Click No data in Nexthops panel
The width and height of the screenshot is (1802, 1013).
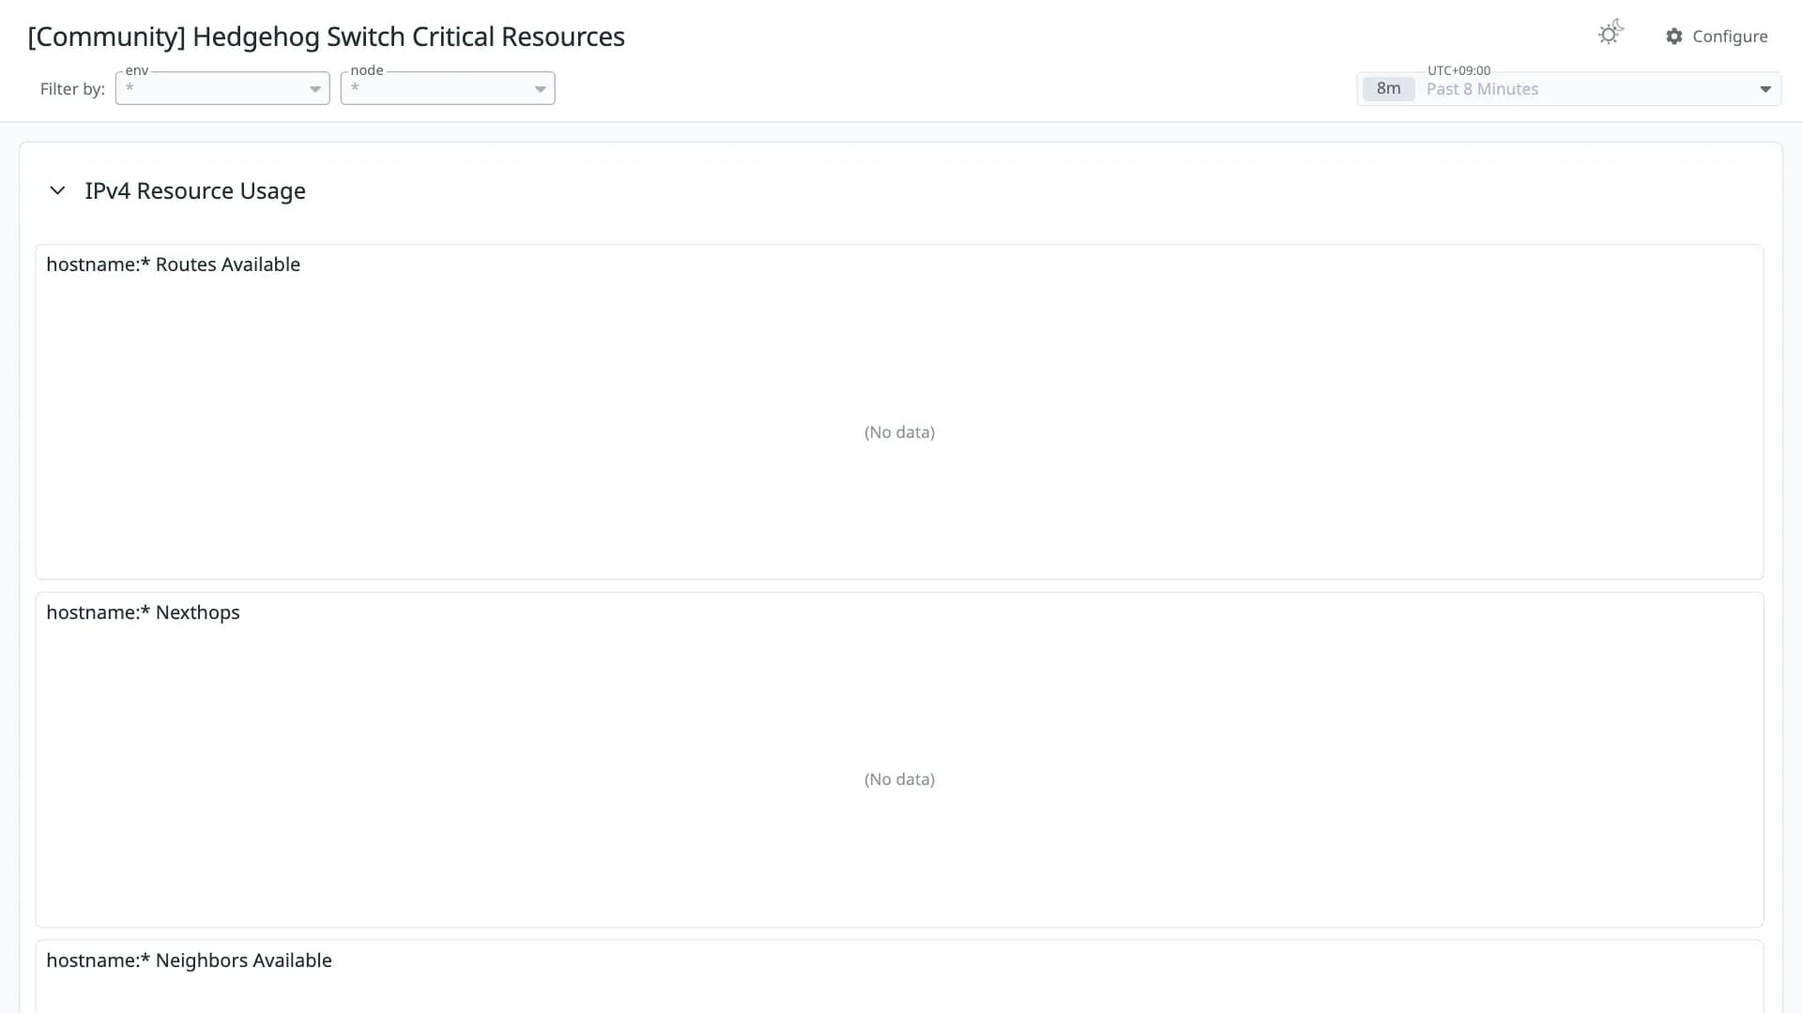899,779
